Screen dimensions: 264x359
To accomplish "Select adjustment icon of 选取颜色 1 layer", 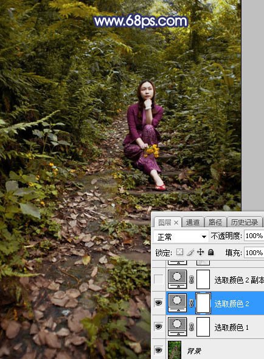I will pyautogui.click(x=177, y=326).
